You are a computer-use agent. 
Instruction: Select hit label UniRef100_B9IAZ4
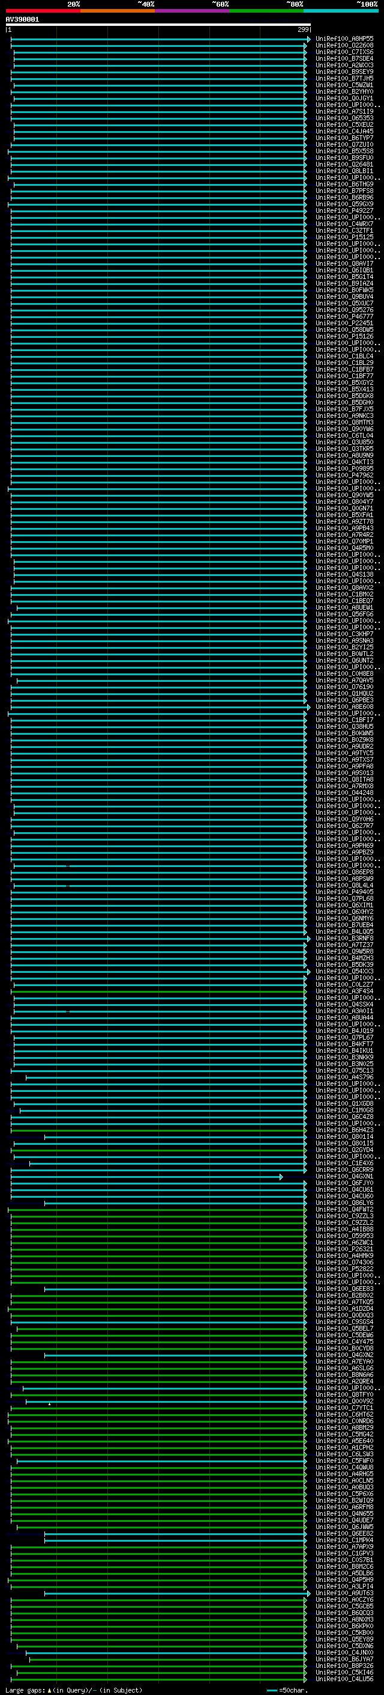(x=344, y=284)
